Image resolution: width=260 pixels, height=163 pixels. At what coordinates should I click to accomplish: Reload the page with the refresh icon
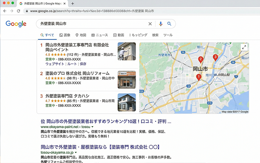pos(19,11)
